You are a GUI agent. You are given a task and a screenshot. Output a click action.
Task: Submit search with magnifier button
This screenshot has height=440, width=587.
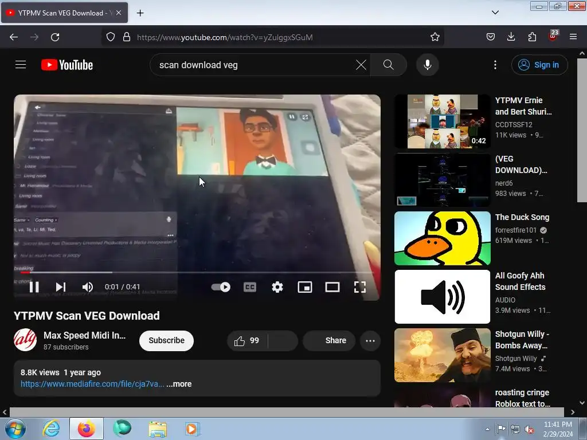point(389,65)
